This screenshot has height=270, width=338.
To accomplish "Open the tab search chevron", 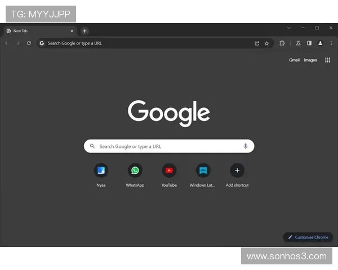I will [289, 28].
